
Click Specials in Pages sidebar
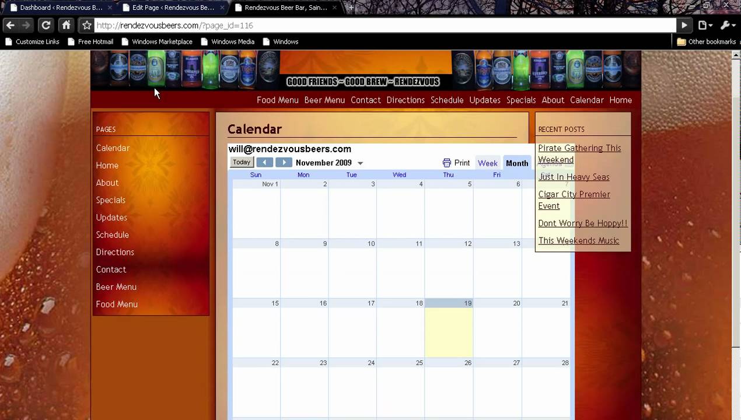click(x=111, y=200)
